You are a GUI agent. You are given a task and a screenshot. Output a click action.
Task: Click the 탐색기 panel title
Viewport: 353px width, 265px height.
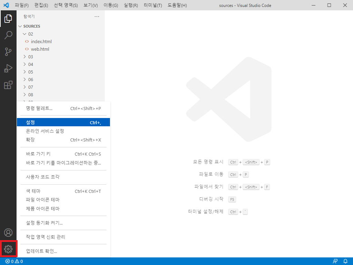29,17
